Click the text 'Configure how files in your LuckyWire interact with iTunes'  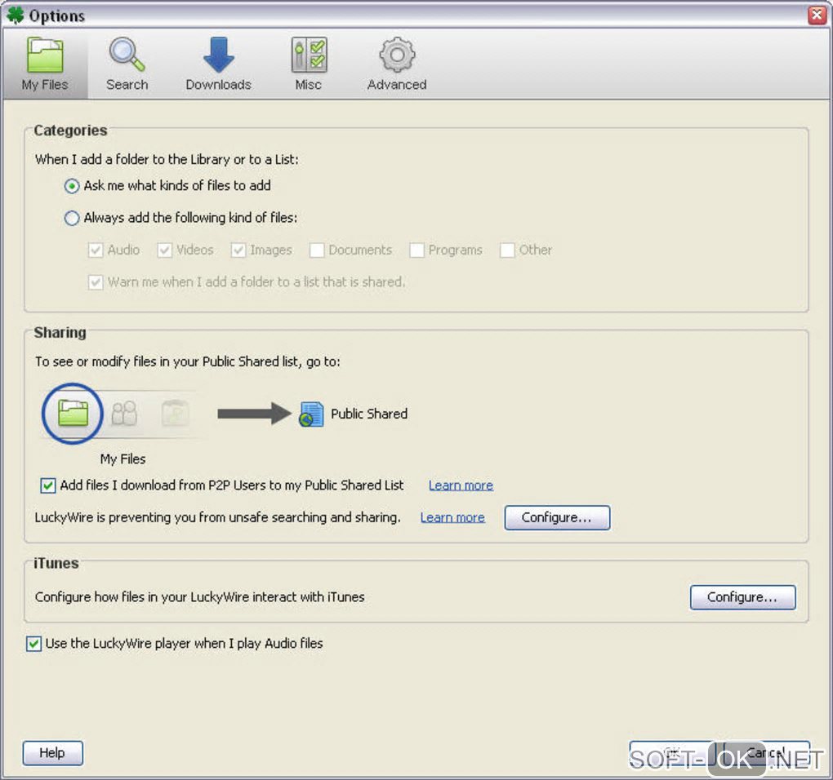(x=200, y=597)
